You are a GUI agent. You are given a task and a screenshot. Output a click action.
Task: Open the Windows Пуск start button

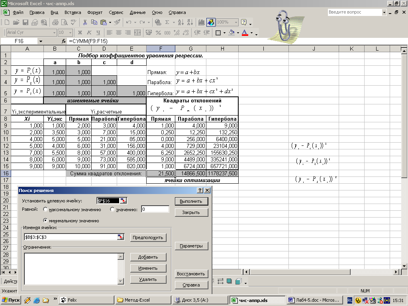point(11,300)
